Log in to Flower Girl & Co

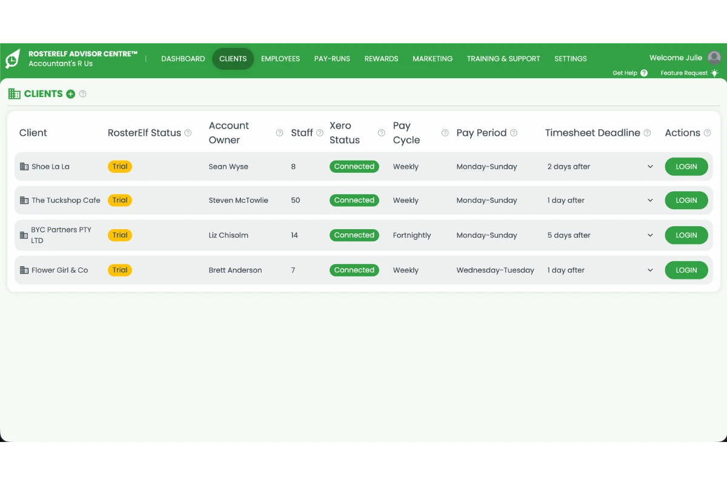[686, 270]
